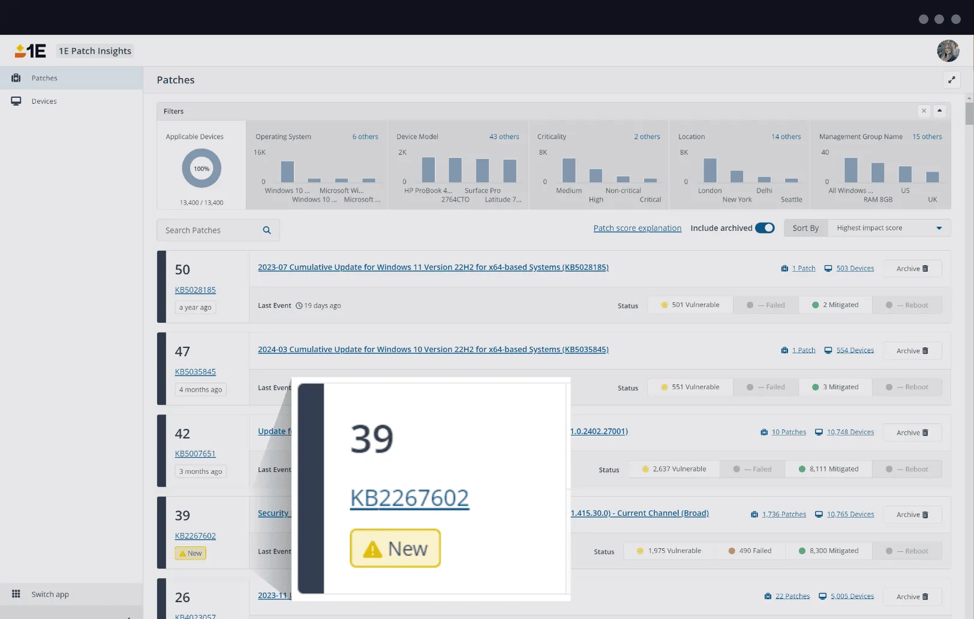The height and width of the screenshot is (619, 974).
Task: Open the Devices section in the sidebar
Action: [x=44, y=101]
